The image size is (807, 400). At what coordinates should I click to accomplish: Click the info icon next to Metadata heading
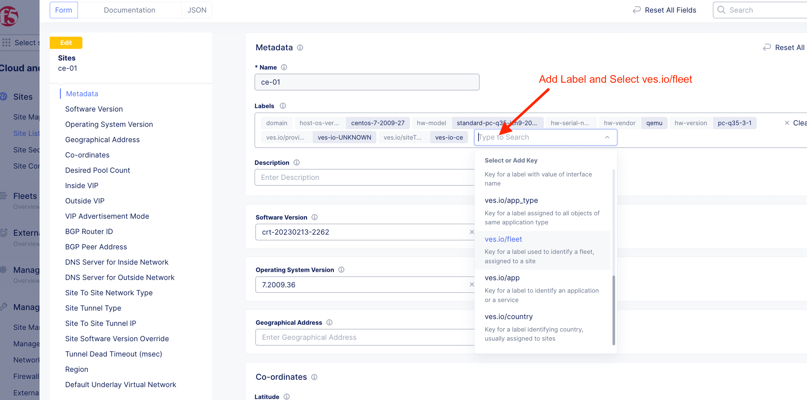pyautogui.click(x=300, y=47)
